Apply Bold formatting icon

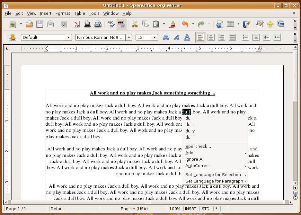point(166,37)
